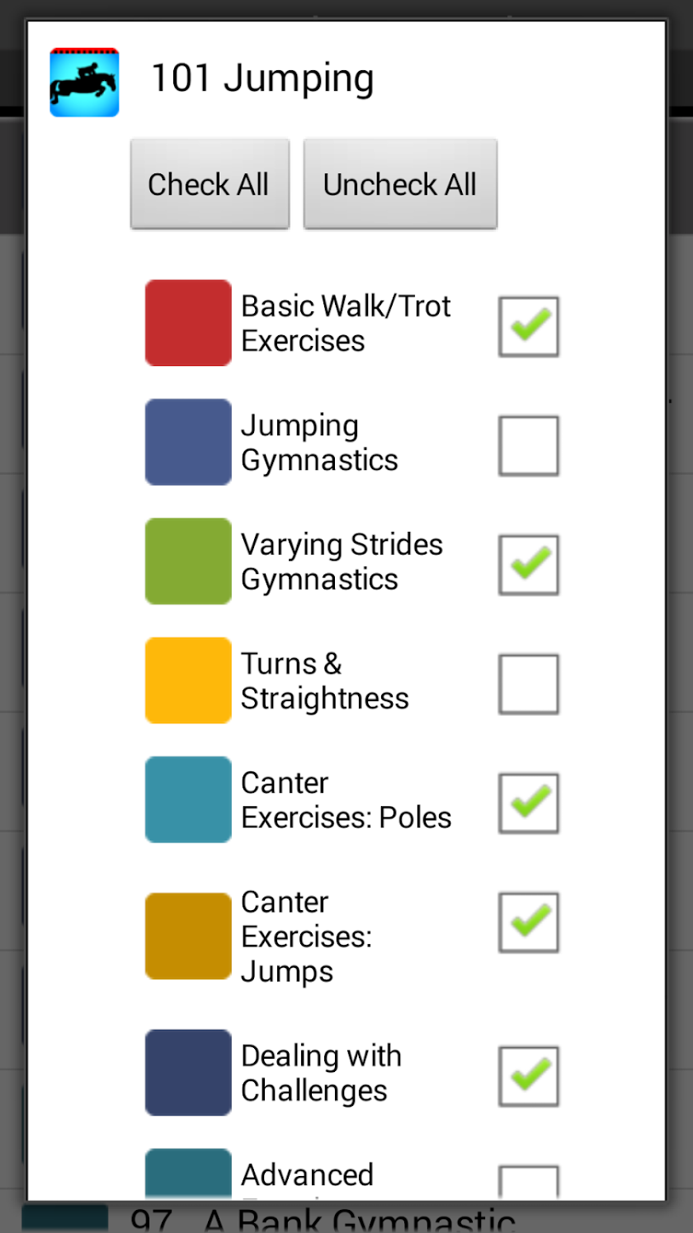Tap the Check All button
Viewport: 693px width, 1233px height.
pos(210,184)
